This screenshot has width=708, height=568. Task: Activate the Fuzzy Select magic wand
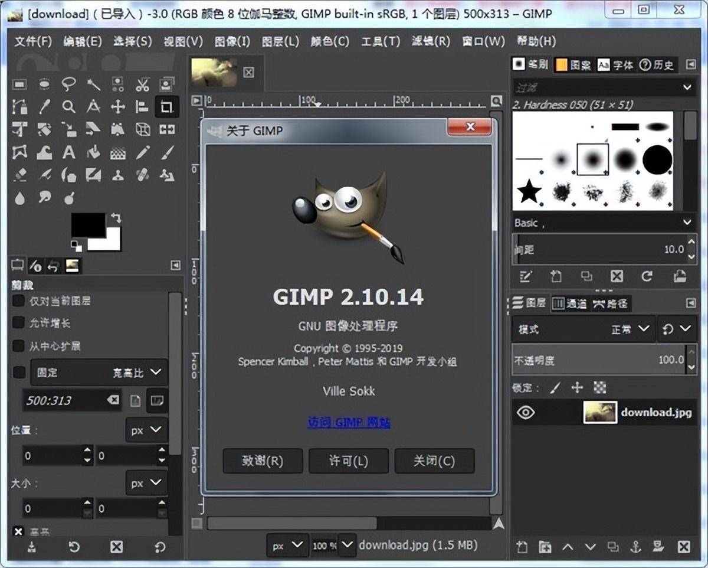[94, 84]
